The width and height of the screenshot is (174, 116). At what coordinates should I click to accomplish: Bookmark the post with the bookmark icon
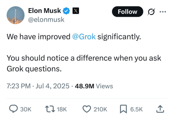tap(123, 109)
